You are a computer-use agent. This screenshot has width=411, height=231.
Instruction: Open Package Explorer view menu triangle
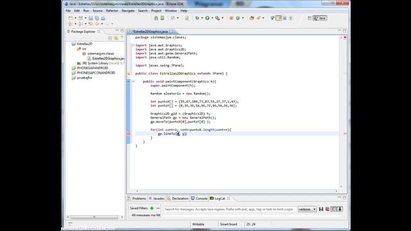click(x=122, y=38)
